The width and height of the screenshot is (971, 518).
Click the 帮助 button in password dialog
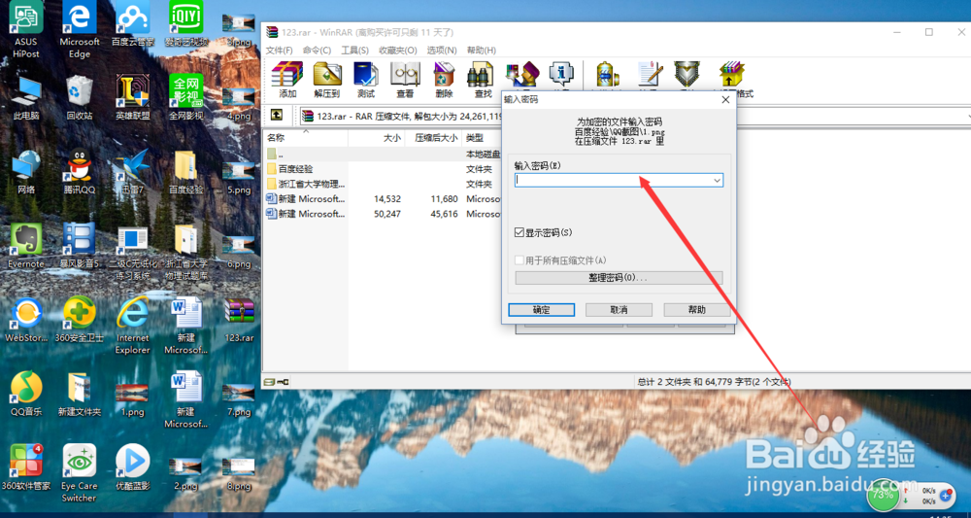click(x=696, y=310)
